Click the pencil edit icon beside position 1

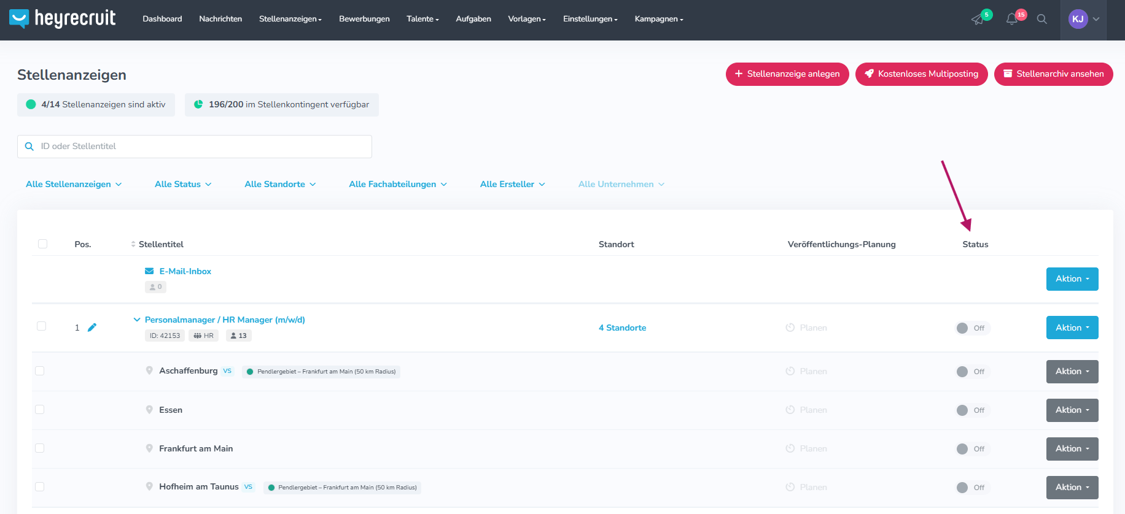coord(92,328)
